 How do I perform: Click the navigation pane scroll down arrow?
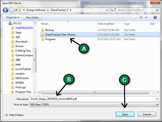point(35,92)
